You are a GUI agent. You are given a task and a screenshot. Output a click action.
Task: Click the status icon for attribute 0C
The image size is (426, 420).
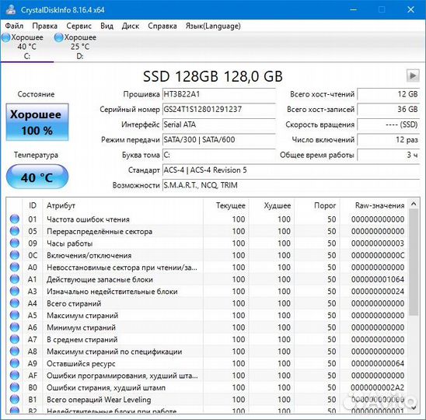pyautogui.click(x=15, y=255)
